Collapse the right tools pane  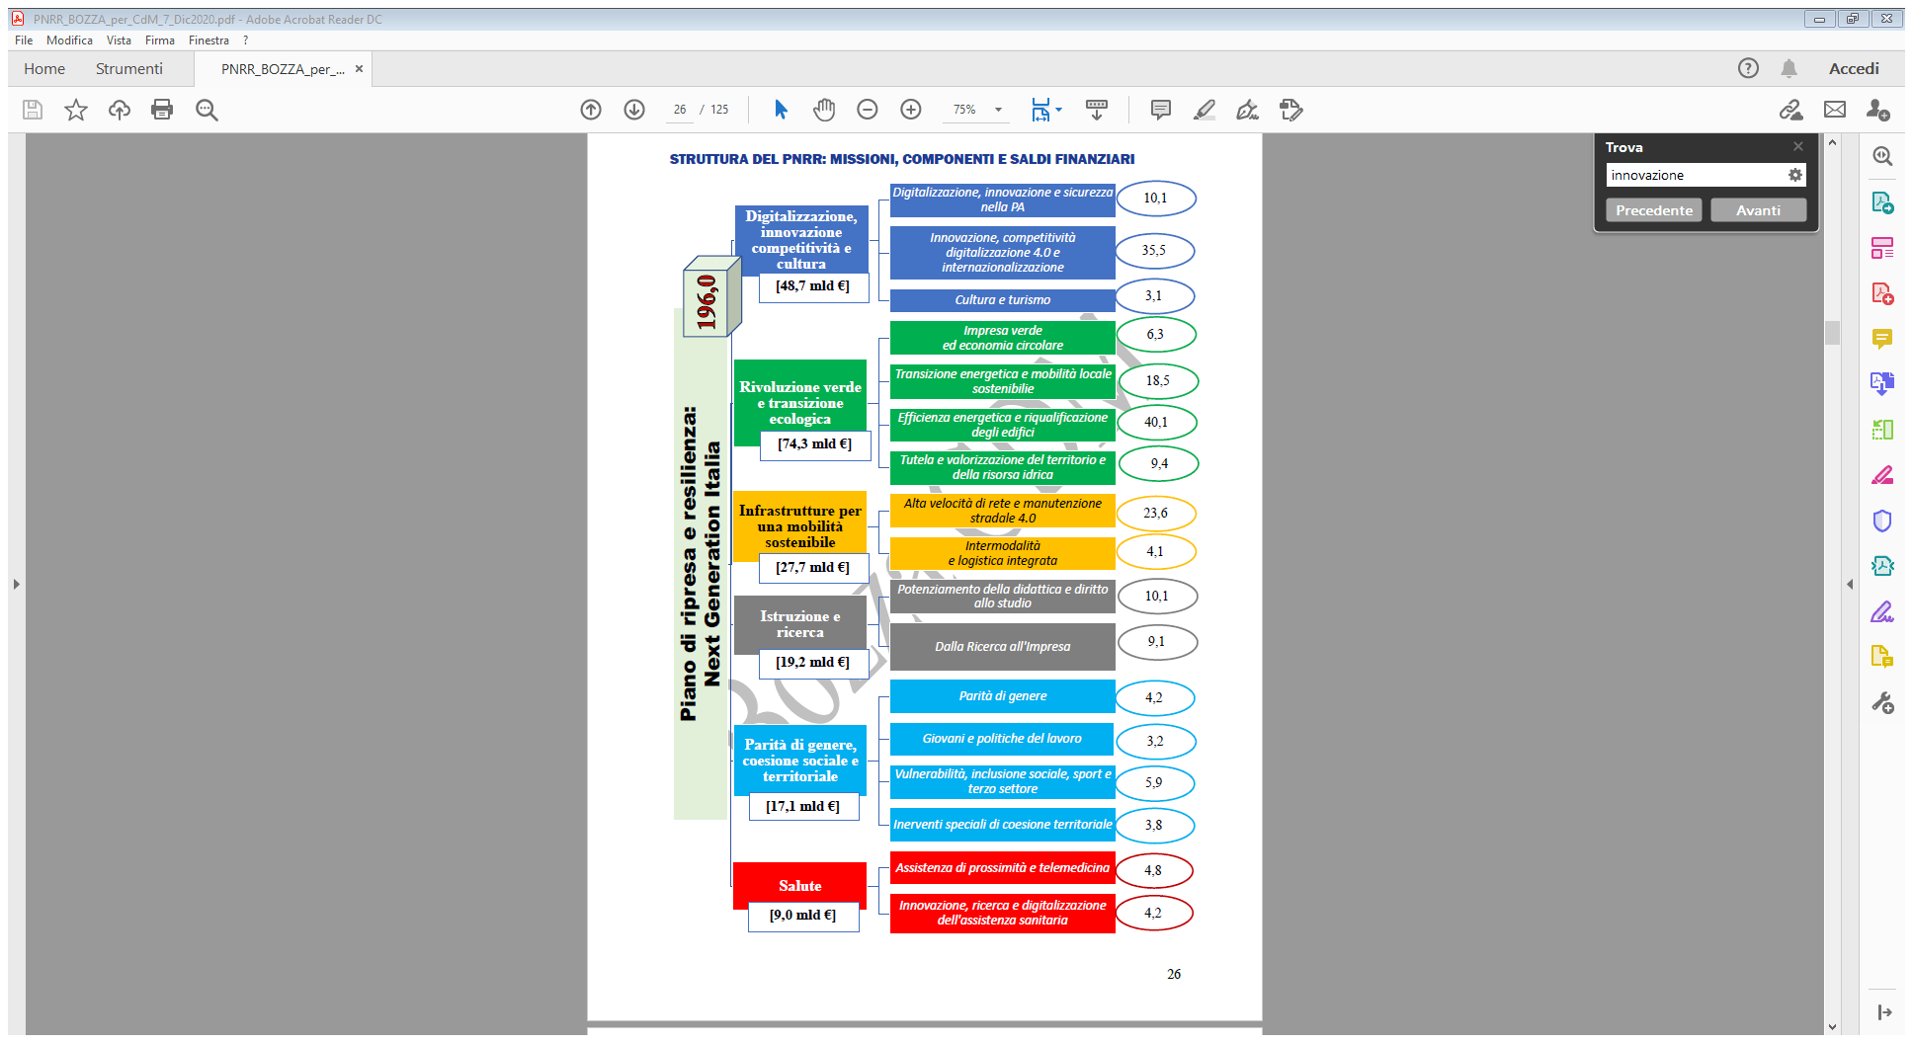click(1850, 585)
